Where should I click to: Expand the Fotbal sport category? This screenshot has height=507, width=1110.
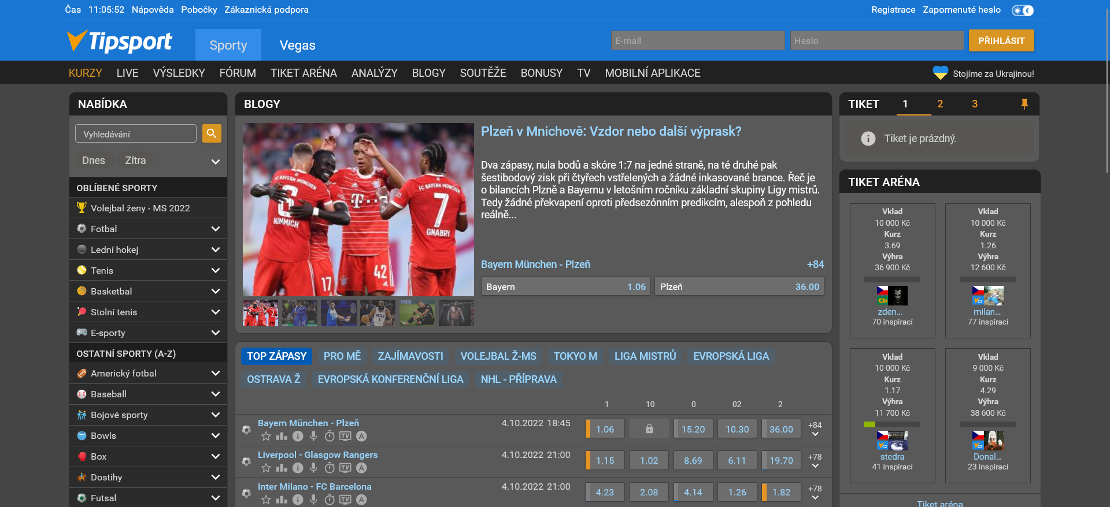pos(216,229)
